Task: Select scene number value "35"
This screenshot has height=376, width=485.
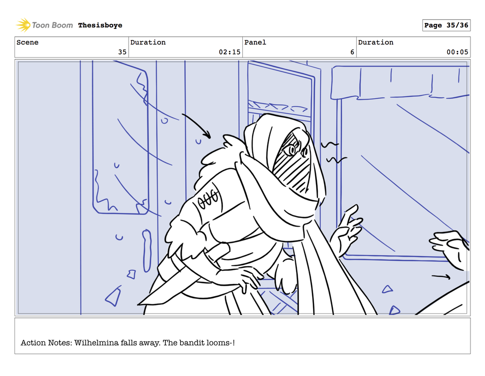Action: (x=122, y=52)
